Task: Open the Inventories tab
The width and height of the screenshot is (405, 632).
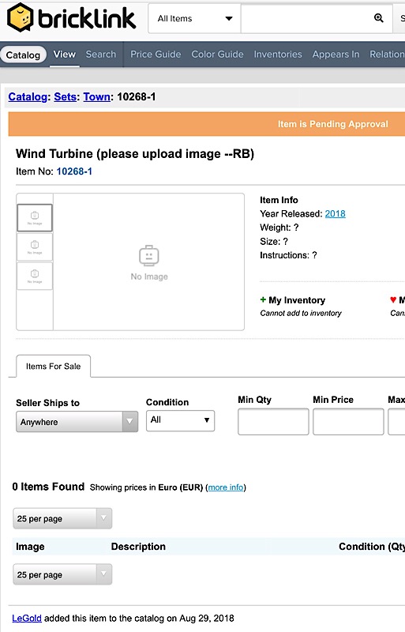Action: pos(278,55)
